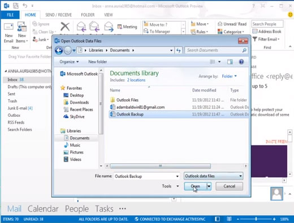
Task: Select Pictures under Libraries
Action: pos(73,152)
